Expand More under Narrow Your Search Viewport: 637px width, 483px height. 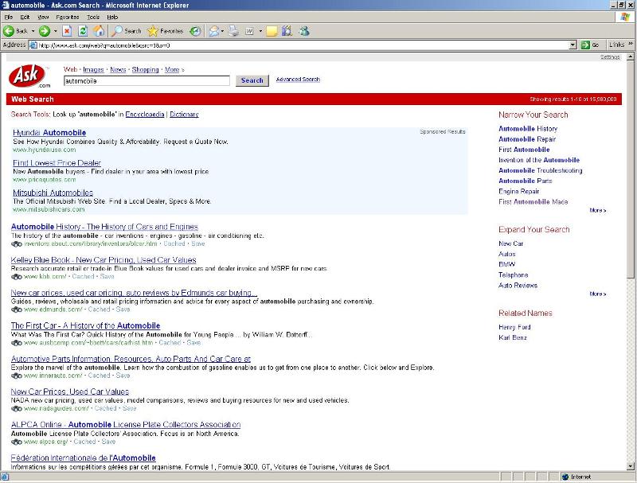point(597,211)
